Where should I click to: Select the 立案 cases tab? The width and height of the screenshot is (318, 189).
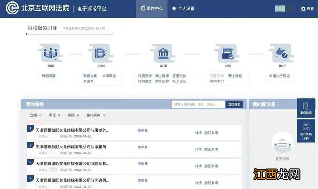click(x=36, y=115)
